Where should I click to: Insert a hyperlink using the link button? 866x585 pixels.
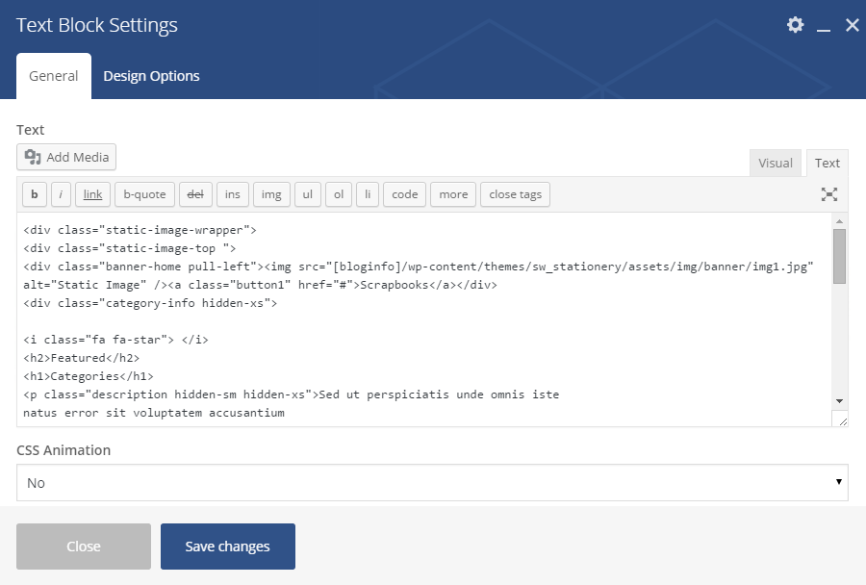click(x=92, y=194)
